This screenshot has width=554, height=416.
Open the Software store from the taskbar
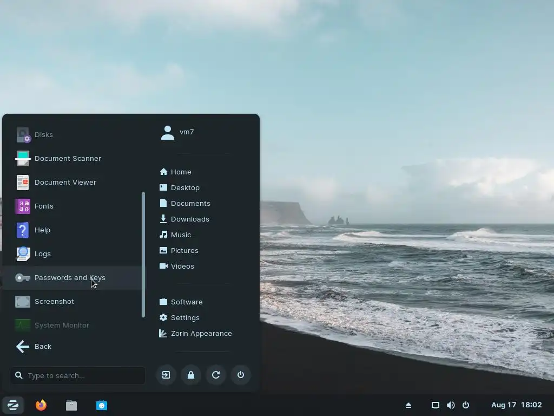click(x=102, y=405)
